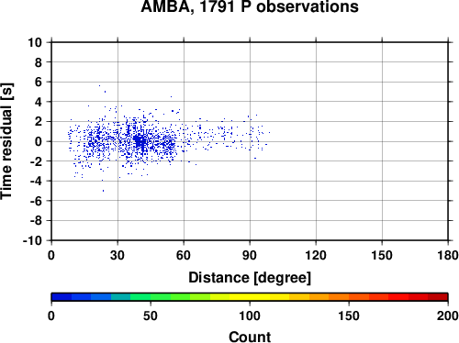Screen dimensions: 459x343
Task: Click the dark red colorbar segment near 200
Action: 438,297
